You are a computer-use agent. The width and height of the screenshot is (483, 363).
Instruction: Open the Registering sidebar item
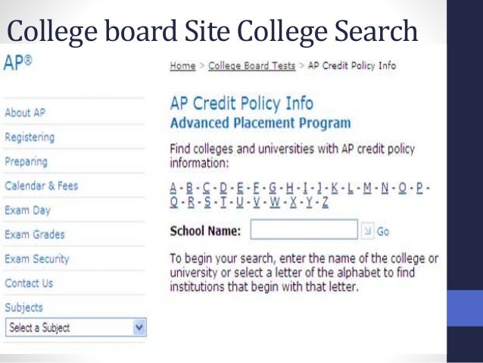[30, 137]
